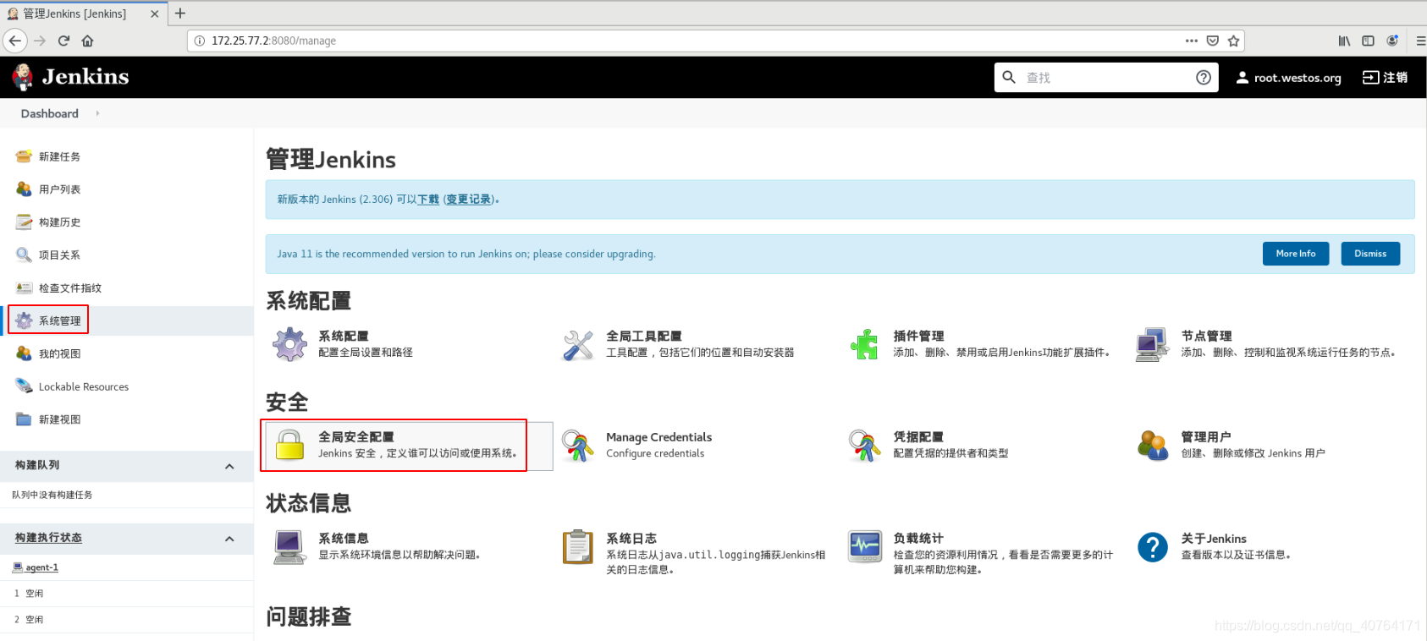Click 构建执行状态 heading link
The image size is (1427, 641).
coord(48,538)
